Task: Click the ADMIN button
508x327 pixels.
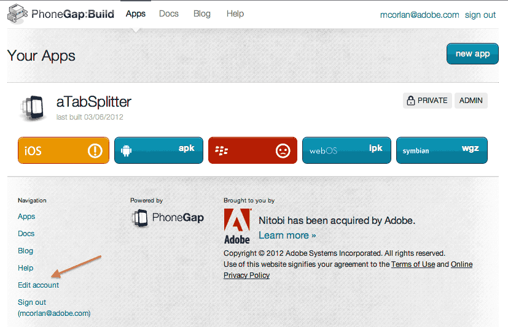Action: pos(471,101)
